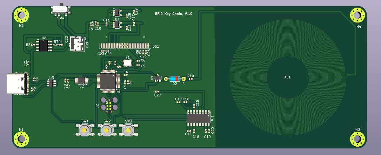Click the K cathode label by D2
This screenshot has width=381, height=155.
184,83
